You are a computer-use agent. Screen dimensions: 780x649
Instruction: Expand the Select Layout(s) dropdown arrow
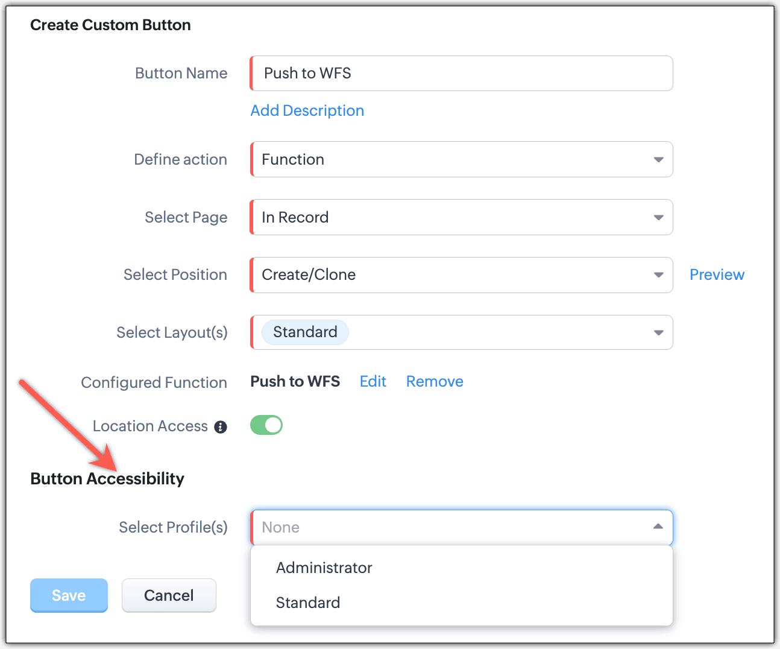658,333
